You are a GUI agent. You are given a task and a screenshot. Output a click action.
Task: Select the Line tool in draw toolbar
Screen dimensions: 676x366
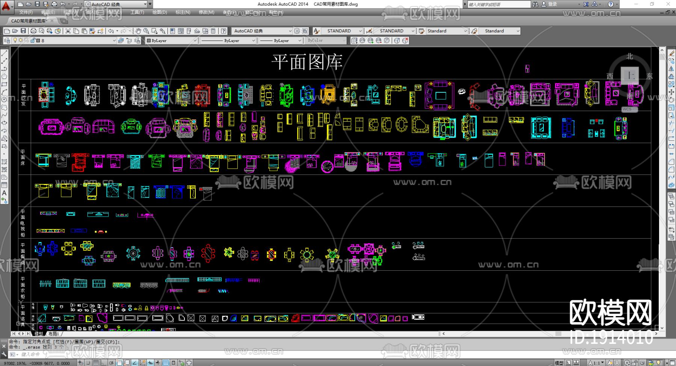pyautogui.click(x=5, y=54)
